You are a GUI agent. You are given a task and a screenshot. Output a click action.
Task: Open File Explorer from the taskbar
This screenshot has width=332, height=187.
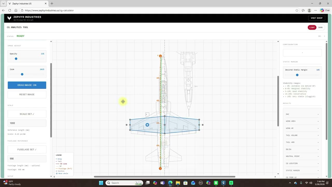[178, 183]
